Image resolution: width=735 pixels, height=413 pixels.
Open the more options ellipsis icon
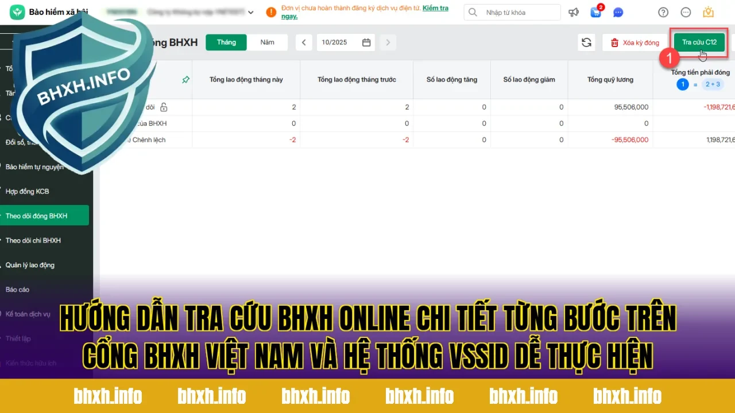[x=686, y=12]
